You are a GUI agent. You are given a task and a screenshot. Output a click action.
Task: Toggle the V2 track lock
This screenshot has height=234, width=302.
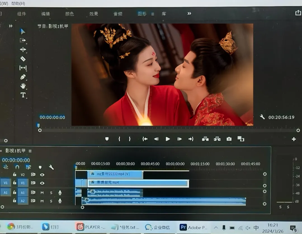pyautogui.click(x=15, y=175)
